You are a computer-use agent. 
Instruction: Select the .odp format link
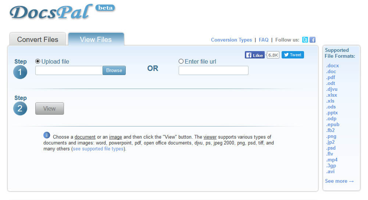(x=331, y=118)
